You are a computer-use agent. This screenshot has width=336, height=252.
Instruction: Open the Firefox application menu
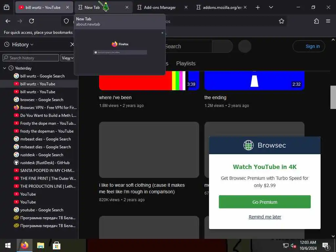coord(328,21)
